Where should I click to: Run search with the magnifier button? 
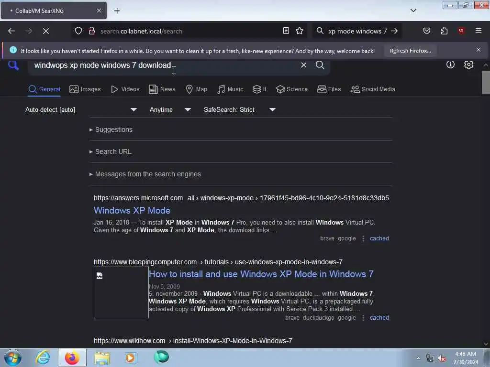coord(320,65)
